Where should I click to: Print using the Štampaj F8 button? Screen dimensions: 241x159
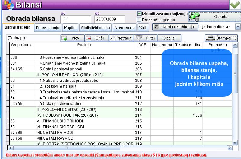(221, 38)
